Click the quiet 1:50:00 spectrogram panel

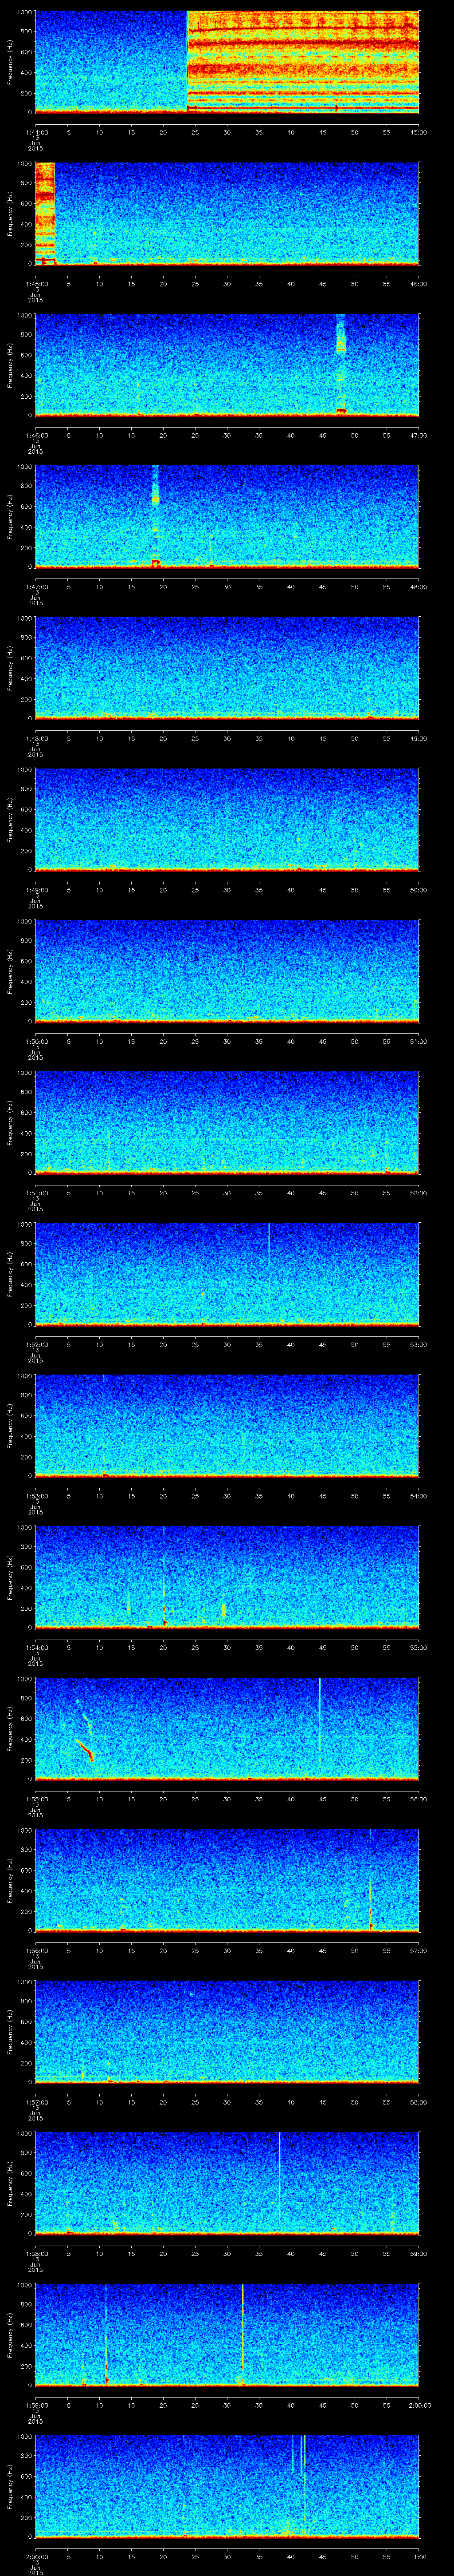coord(227,971)
